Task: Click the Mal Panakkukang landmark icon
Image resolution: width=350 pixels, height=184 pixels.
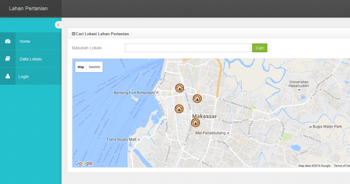Action: click(x=228, y=133)
